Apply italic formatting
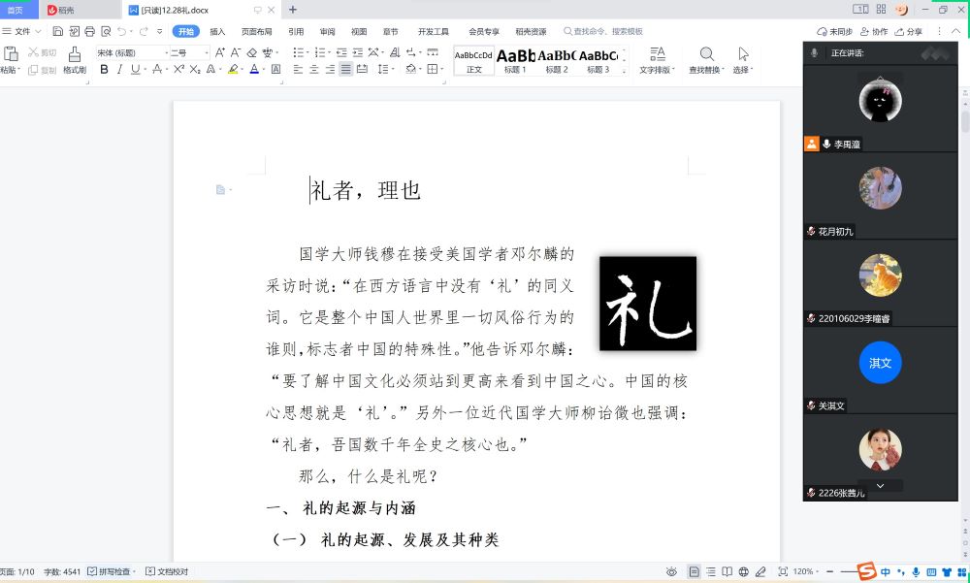970x583 pixels. pyautogui.click(x=119, y=70)
